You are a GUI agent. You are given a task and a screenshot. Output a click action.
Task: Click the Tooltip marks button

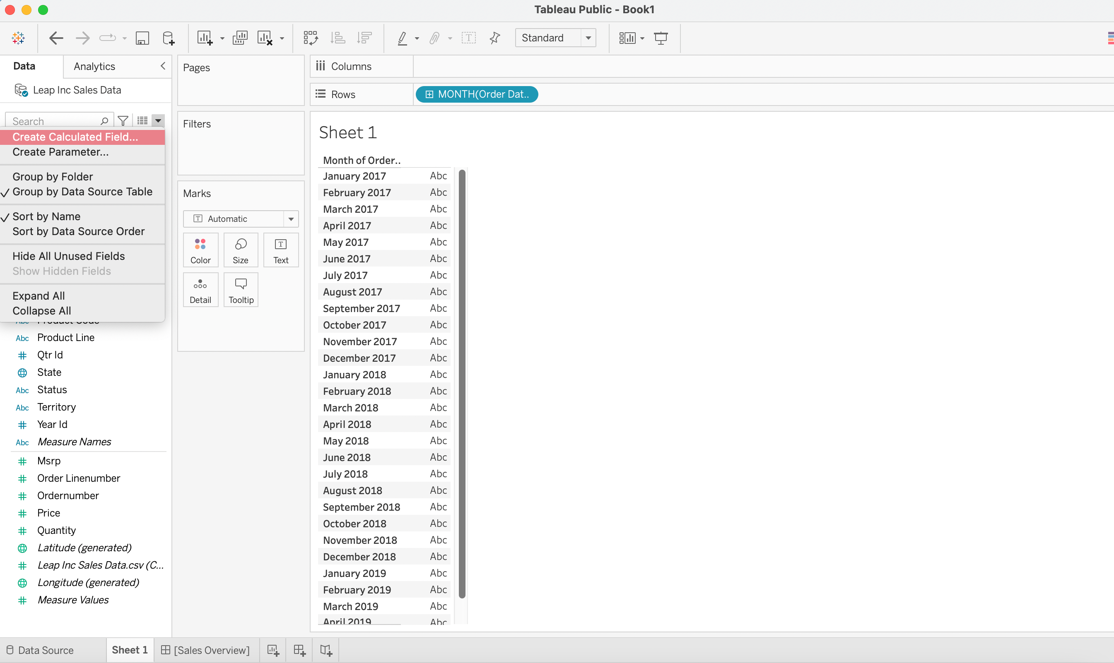pos(241,290)
